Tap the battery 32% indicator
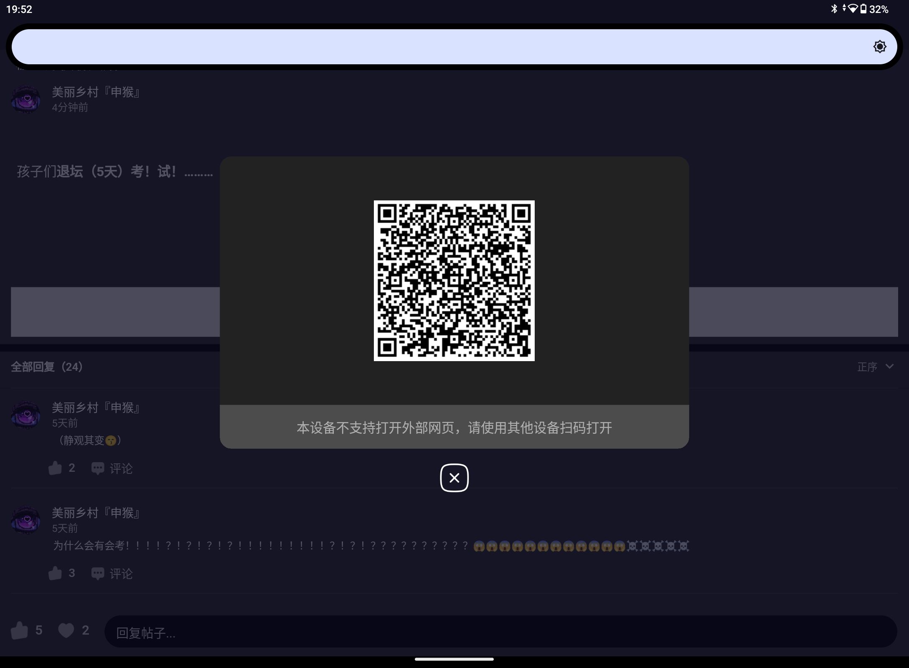This screenshot has height=668, width=909. [875, 9]
